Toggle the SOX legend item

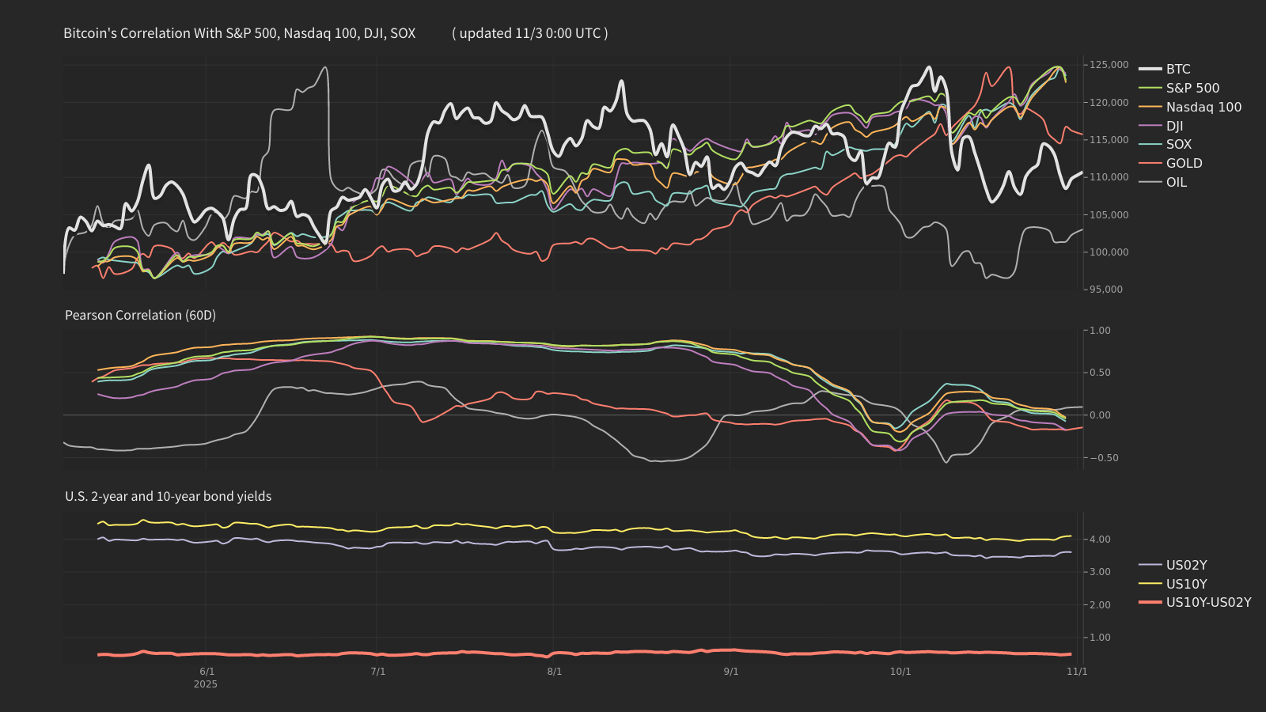pos(1178,144)
